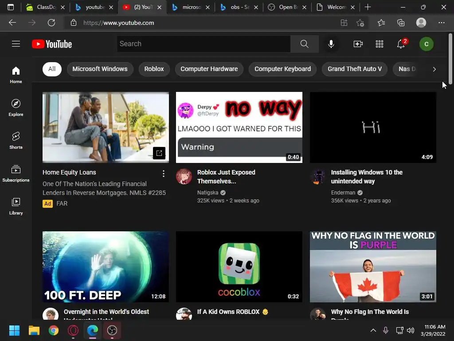Open a new browser tab plus
Image resolution: width=454 pixels, height=341 pixels.
(x=368, y=7)
